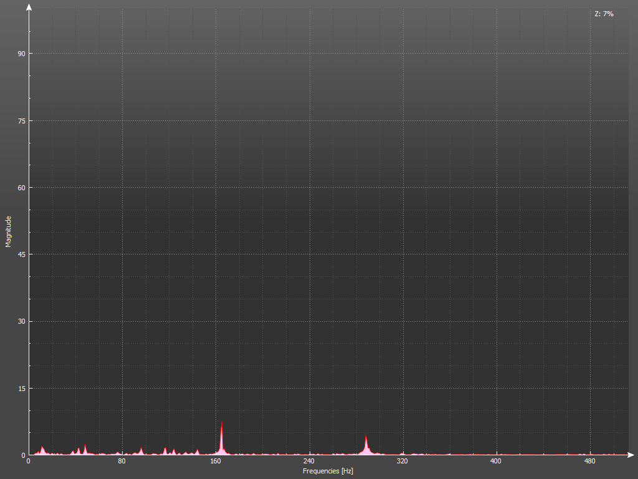638x479 pixels.
Task: Click the 400 tick on the frequency axis
Action: click(496, 462)
